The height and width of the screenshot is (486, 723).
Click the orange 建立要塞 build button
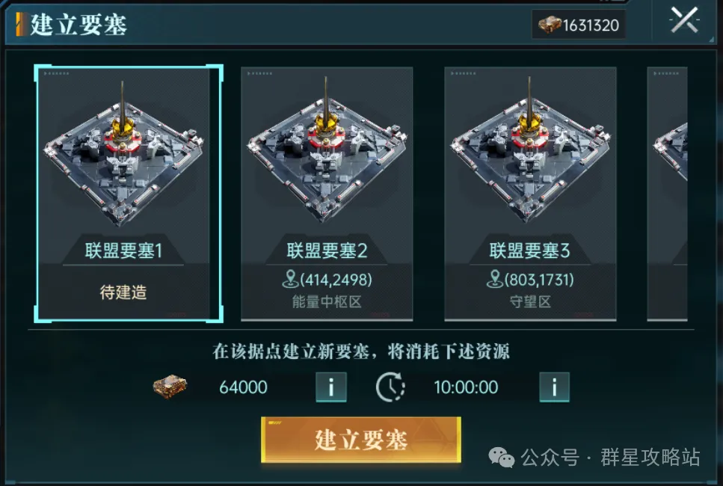tap(361, 440)
